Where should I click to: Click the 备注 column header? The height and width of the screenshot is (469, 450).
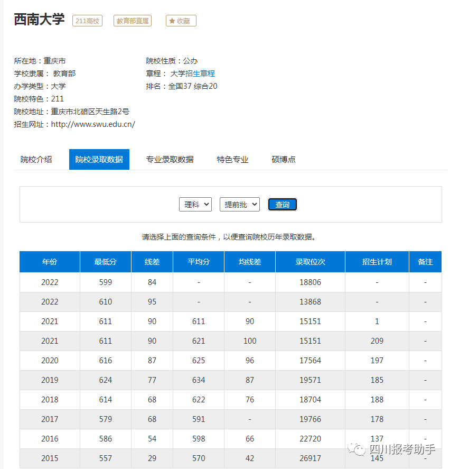pyautogui.click(x=425, y=262)
